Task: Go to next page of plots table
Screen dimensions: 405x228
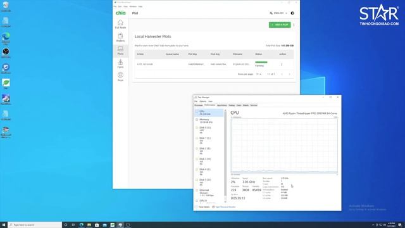Action: pyautogui.click(x=290, y=74)
